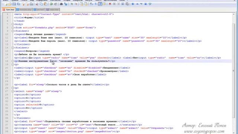This screenshot has height=134, width=238.
Task: Collapse the paragraph fold on line 19
Action: [13, 64]
